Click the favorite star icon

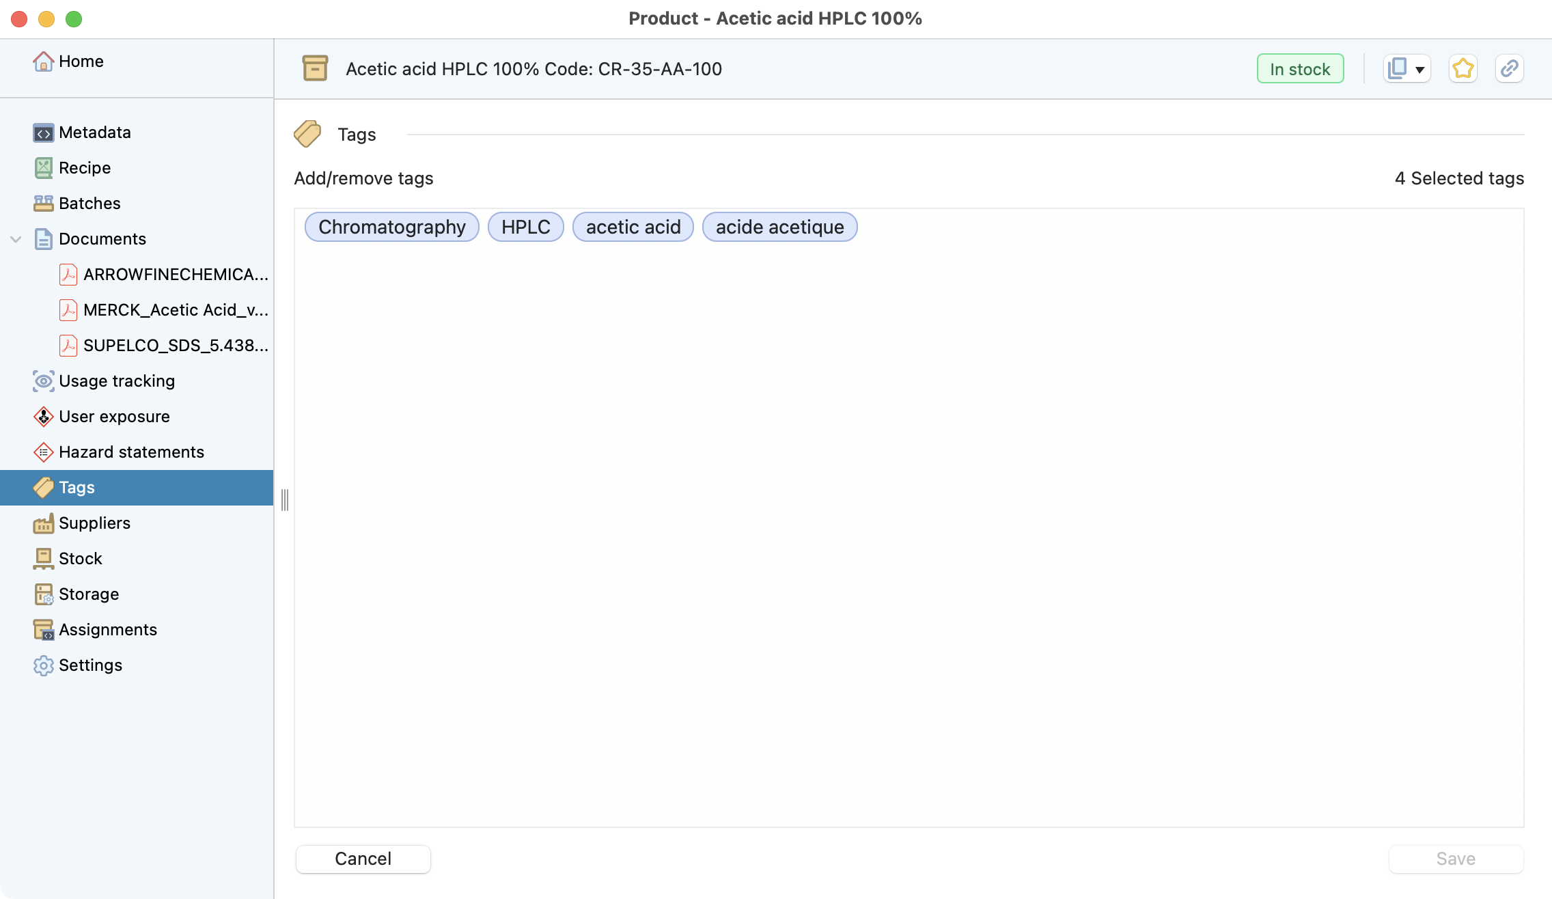coord(1463,69)
